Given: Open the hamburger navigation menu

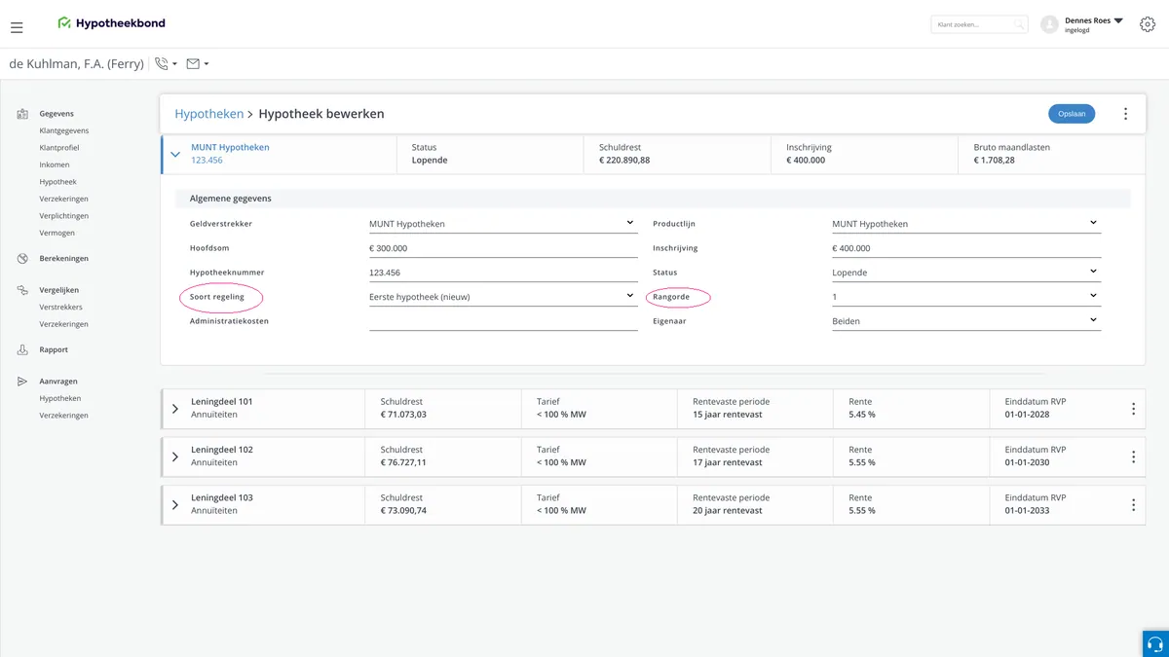Looking at the screenshot, I should [17, 27].
